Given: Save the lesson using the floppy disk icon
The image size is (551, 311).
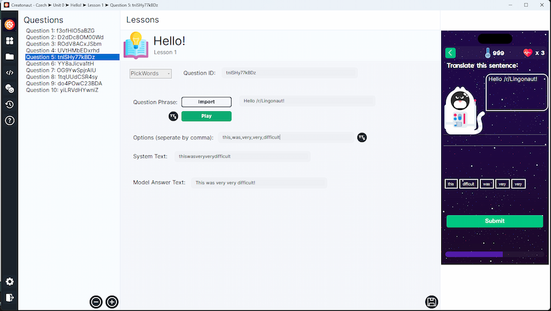Looking at the screenshot, I should tap(431, 302).
